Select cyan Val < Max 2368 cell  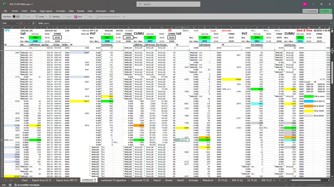(x=35, y=41)
